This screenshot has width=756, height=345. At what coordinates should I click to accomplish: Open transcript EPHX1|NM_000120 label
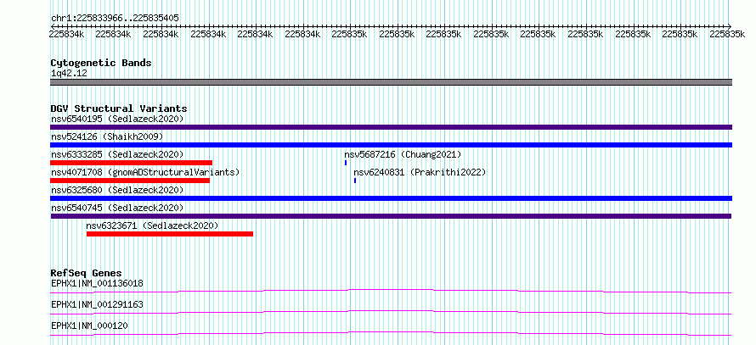pos(89,326)
